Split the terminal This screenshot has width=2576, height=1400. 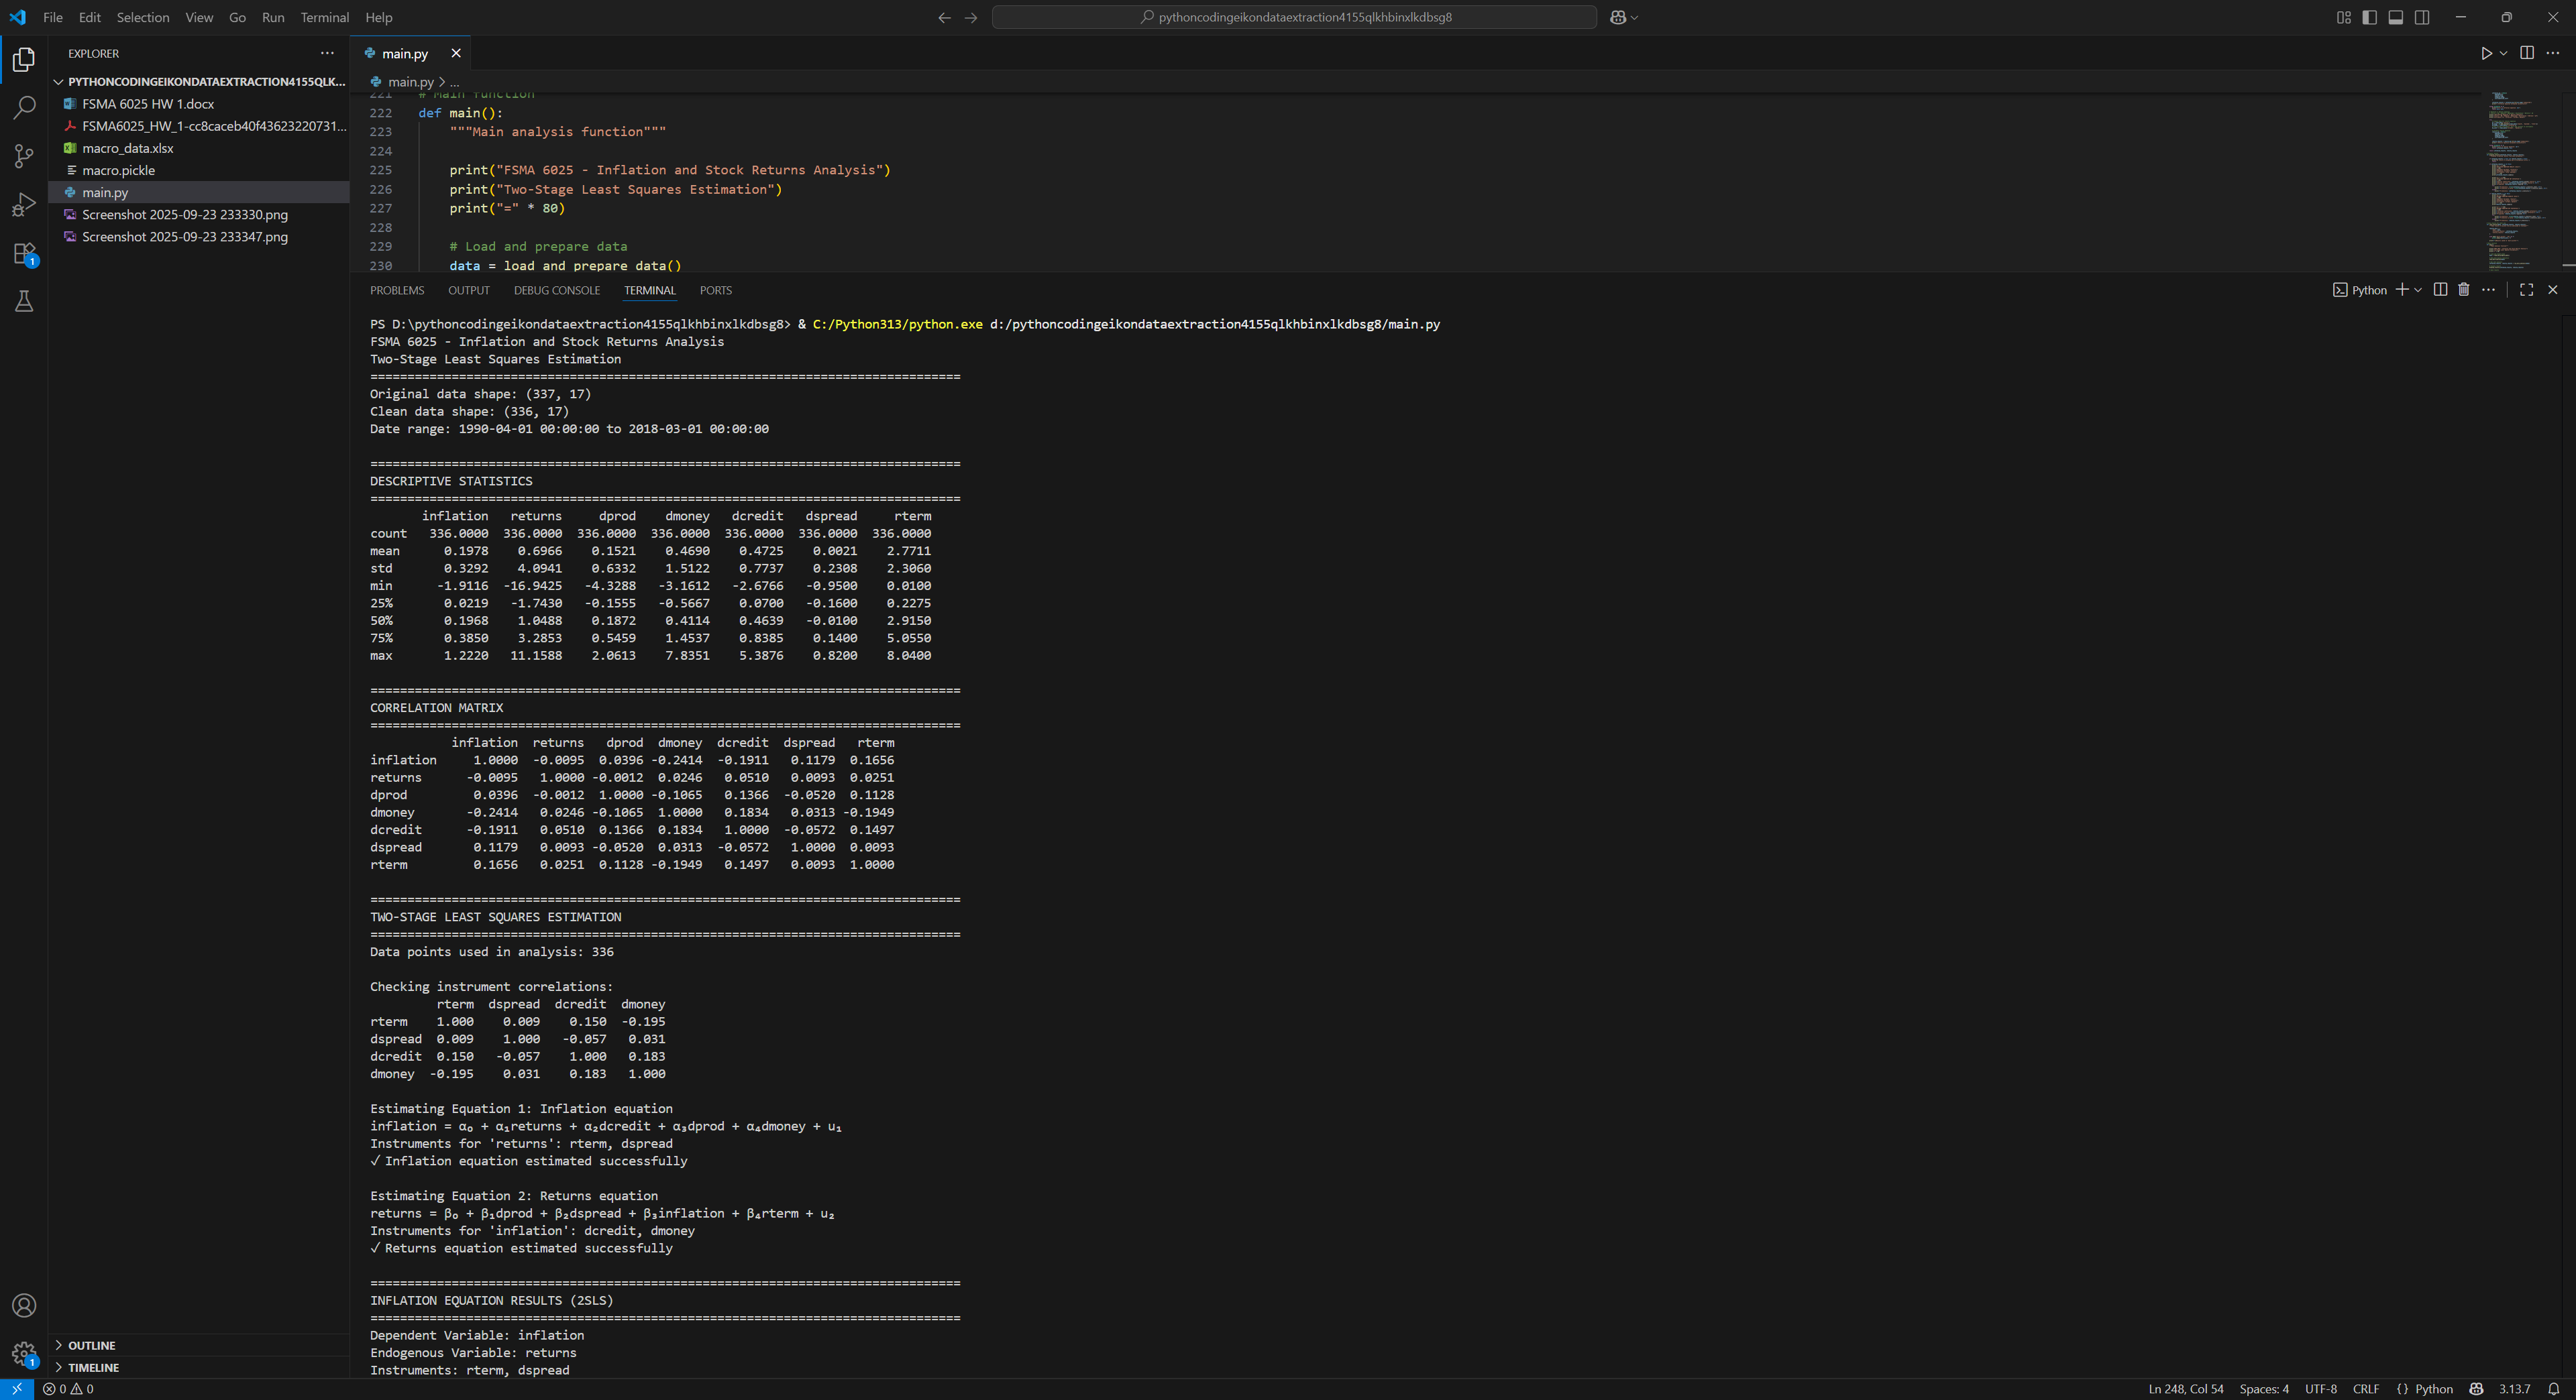coord(2440,290)
